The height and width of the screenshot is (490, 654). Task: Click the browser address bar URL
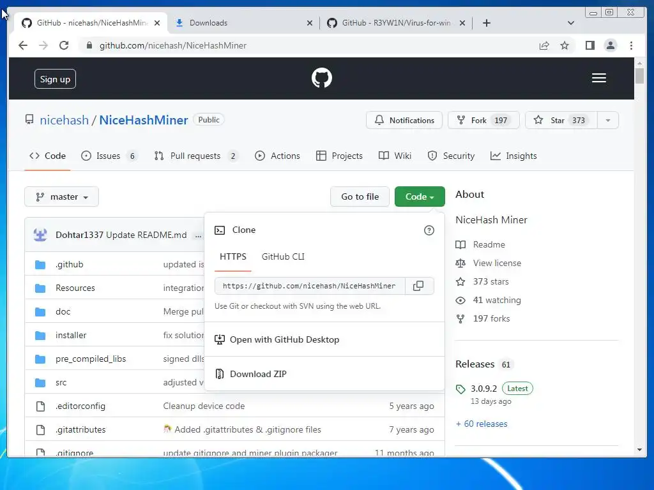click(x=173, y=45)
